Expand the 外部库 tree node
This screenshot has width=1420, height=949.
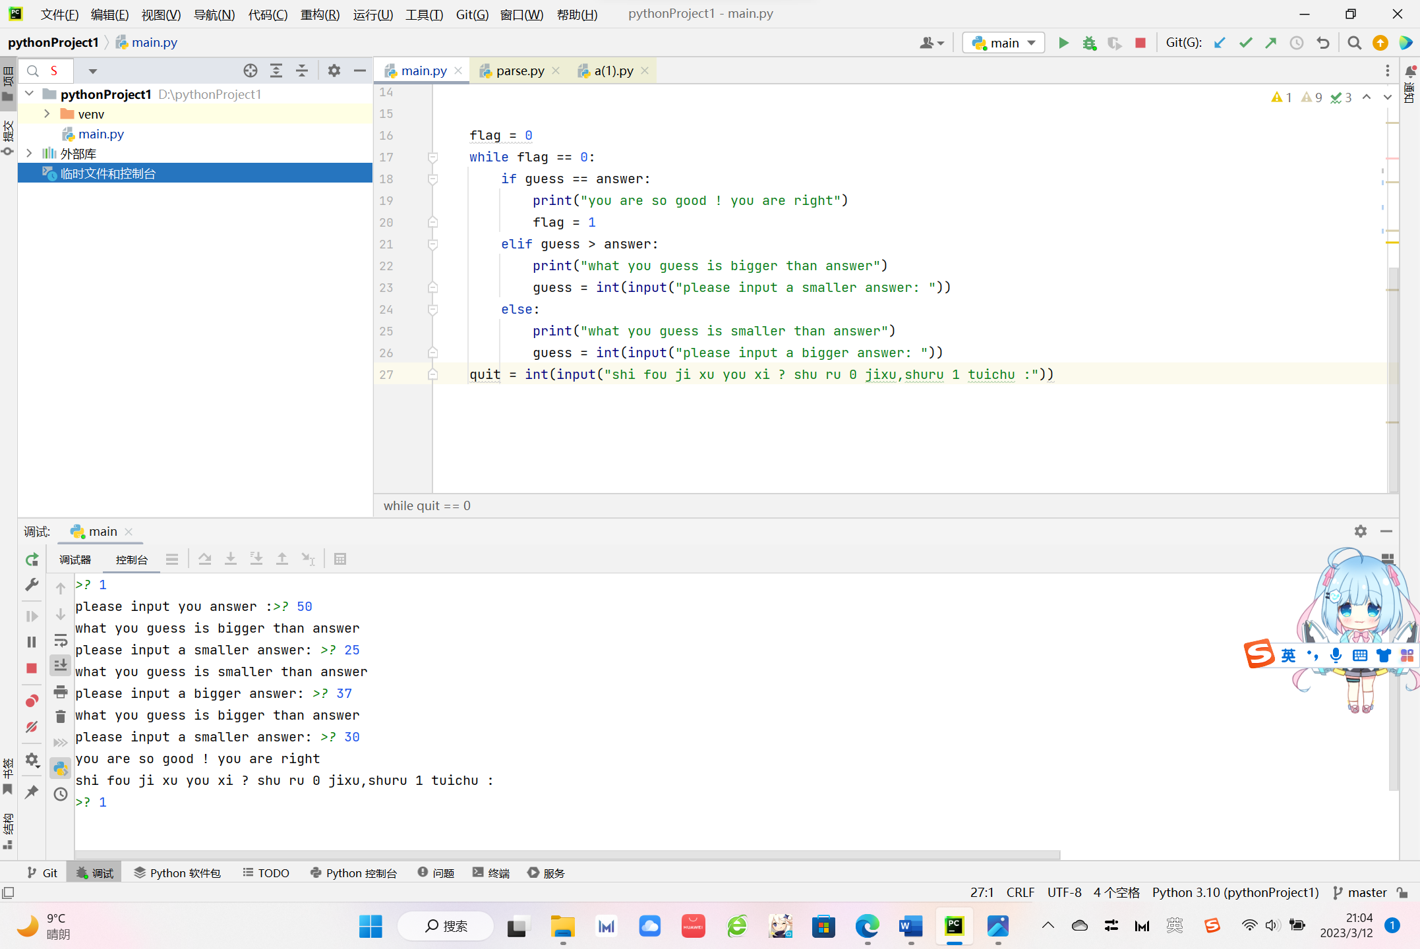click(x=29, y=154)
